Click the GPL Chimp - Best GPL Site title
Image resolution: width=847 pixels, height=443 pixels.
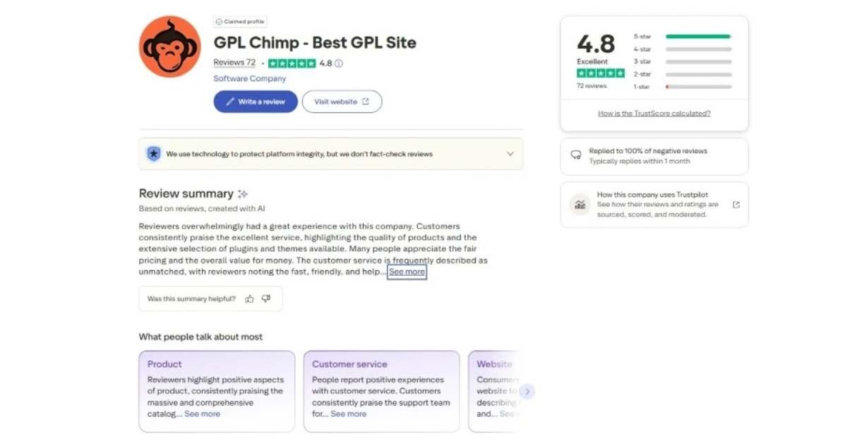point(315,42)
